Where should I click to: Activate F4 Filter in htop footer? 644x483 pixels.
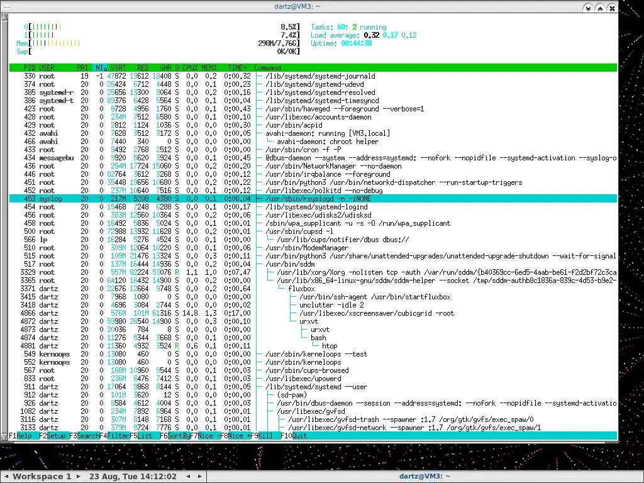(114, 436)
